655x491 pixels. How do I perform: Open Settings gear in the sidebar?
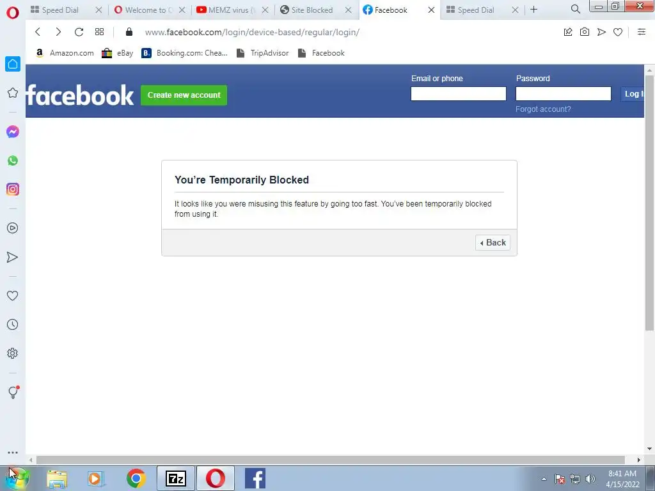(x=13, y=353)
